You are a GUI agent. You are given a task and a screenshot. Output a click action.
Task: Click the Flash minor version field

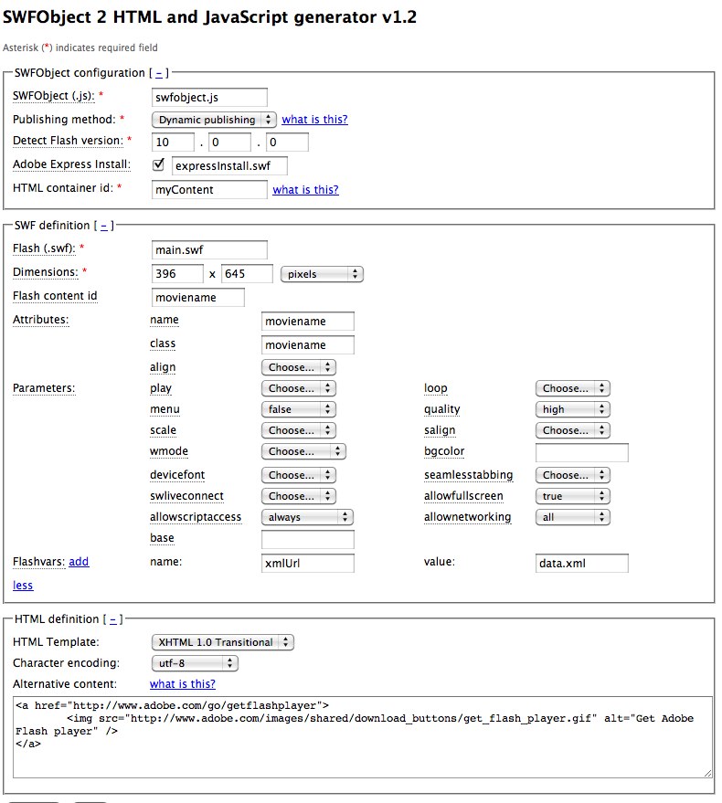[x=230, y=142]
